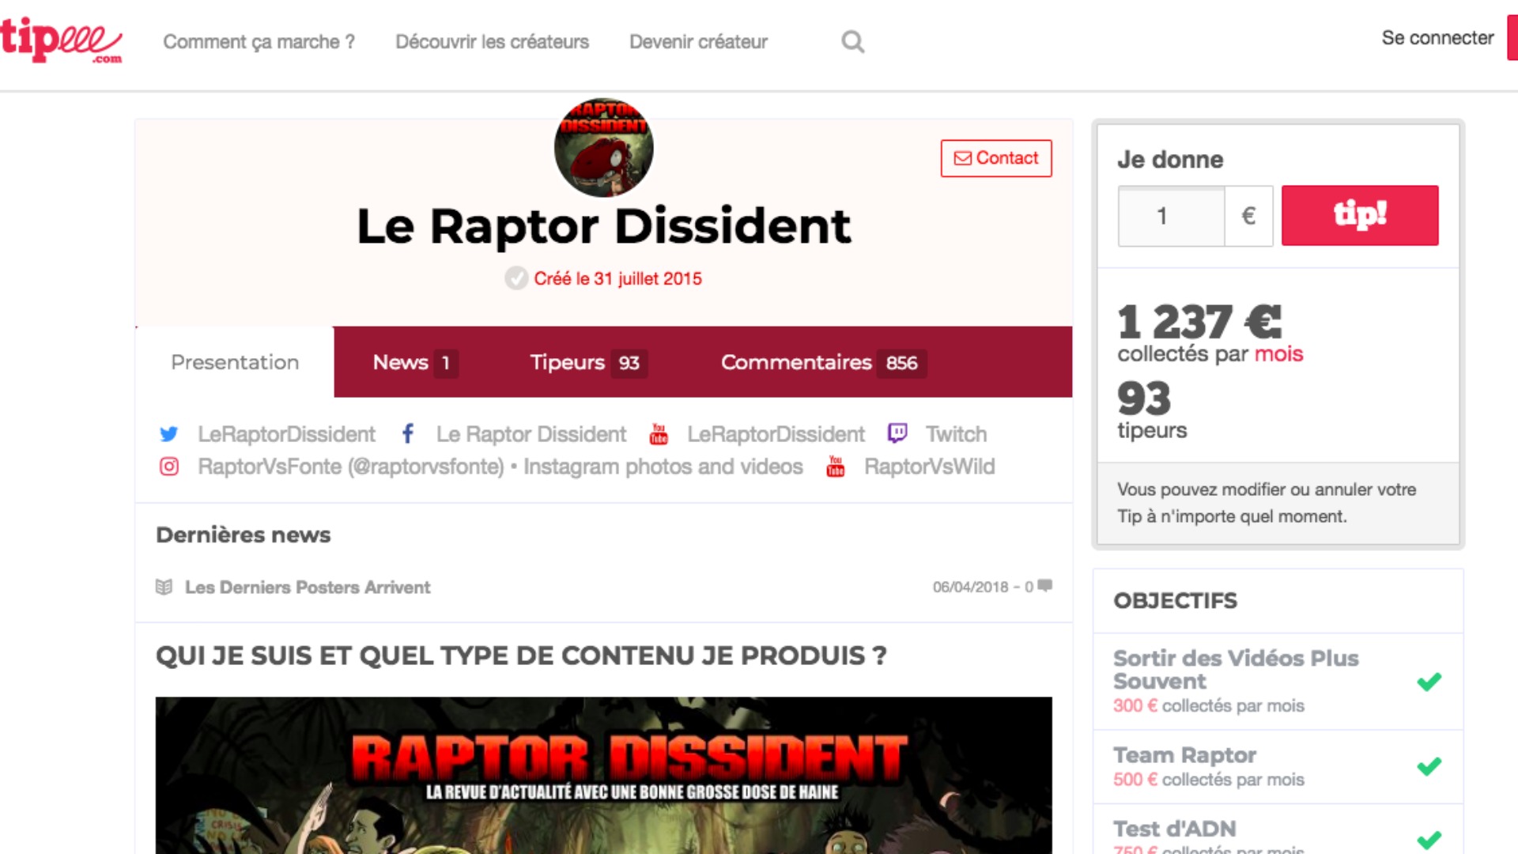1518x854 pixels.
Task: Click Sortir des Vidéos Plus Souvent objective
Action: click(1236, 670)
